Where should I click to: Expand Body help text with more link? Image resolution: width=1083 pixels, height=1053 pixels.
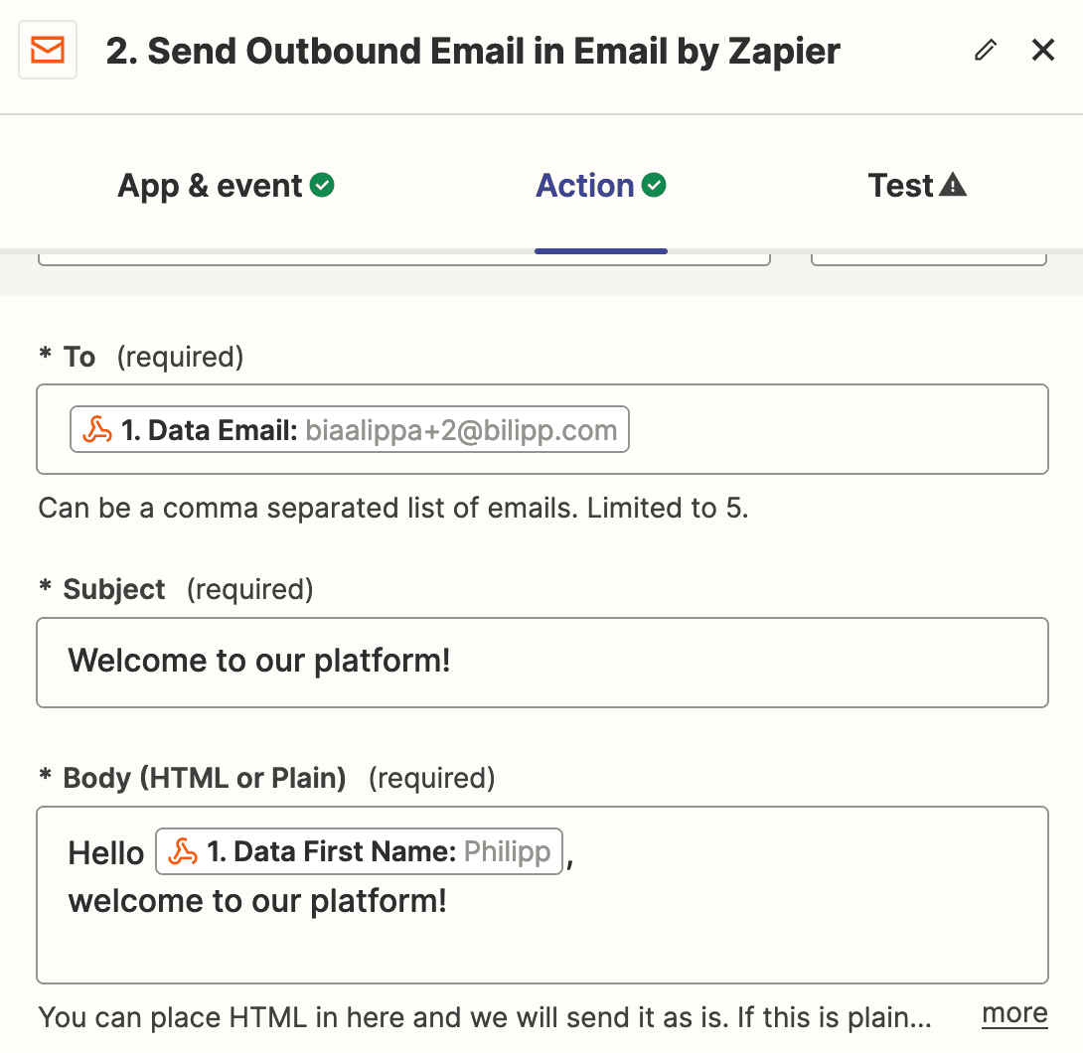click(x=1013, y=1014)
